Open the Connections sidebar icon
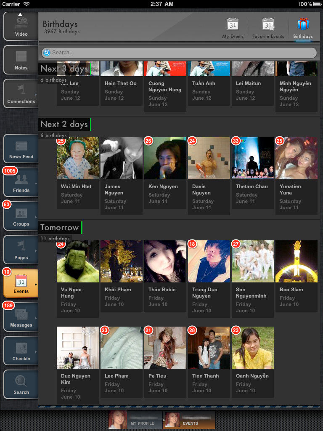The image size is (323, 431). click(21, 93)
